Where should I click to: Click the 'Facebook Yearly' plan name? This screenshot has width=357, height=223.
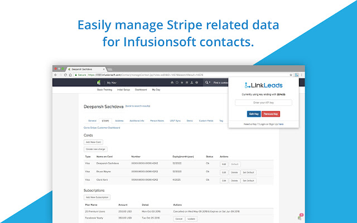(94, 218)
